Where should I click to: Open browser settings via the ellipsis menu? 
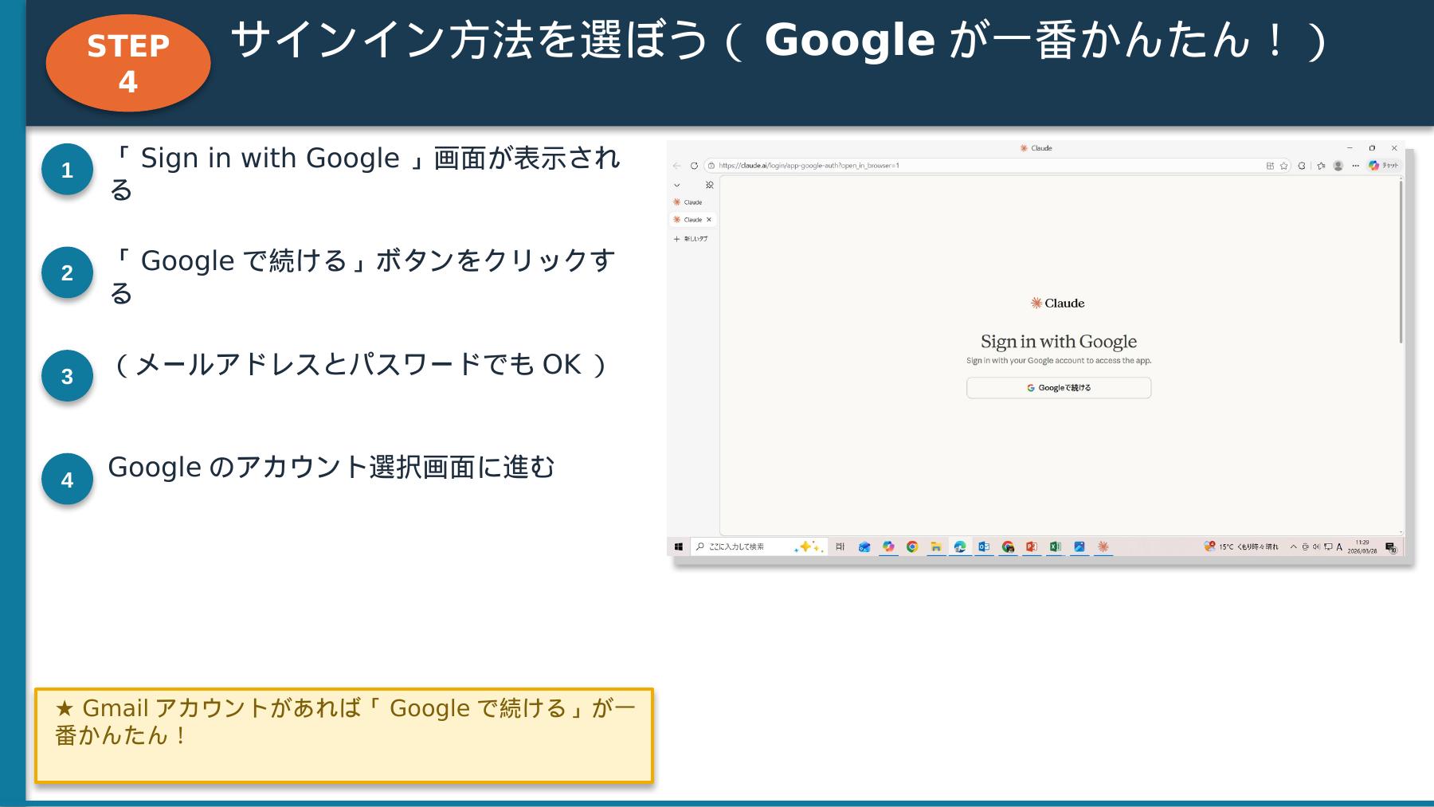(1355, 165)
